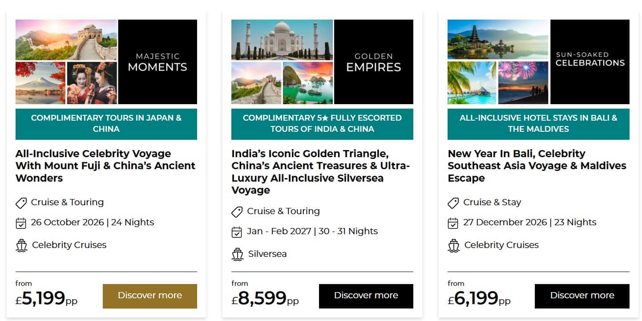Viewport: 642px width, 321px height.
Task: Click the tag icon beside Cruise & Stay
Action: tap(453, 203)
